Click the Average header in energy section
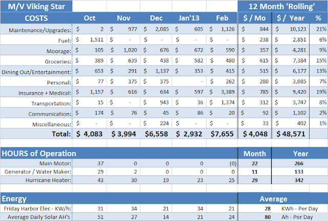Image resolution: width=328 pixels, height=221 pixels. click(274, 199)
